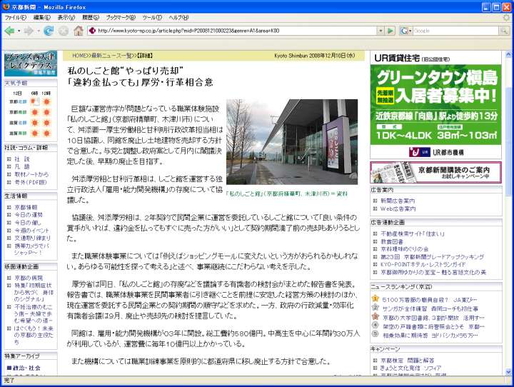Click the Go arrow beside address bar
Image resolution: width=514 pixels, height=387 pixels.
pos(390,31)
